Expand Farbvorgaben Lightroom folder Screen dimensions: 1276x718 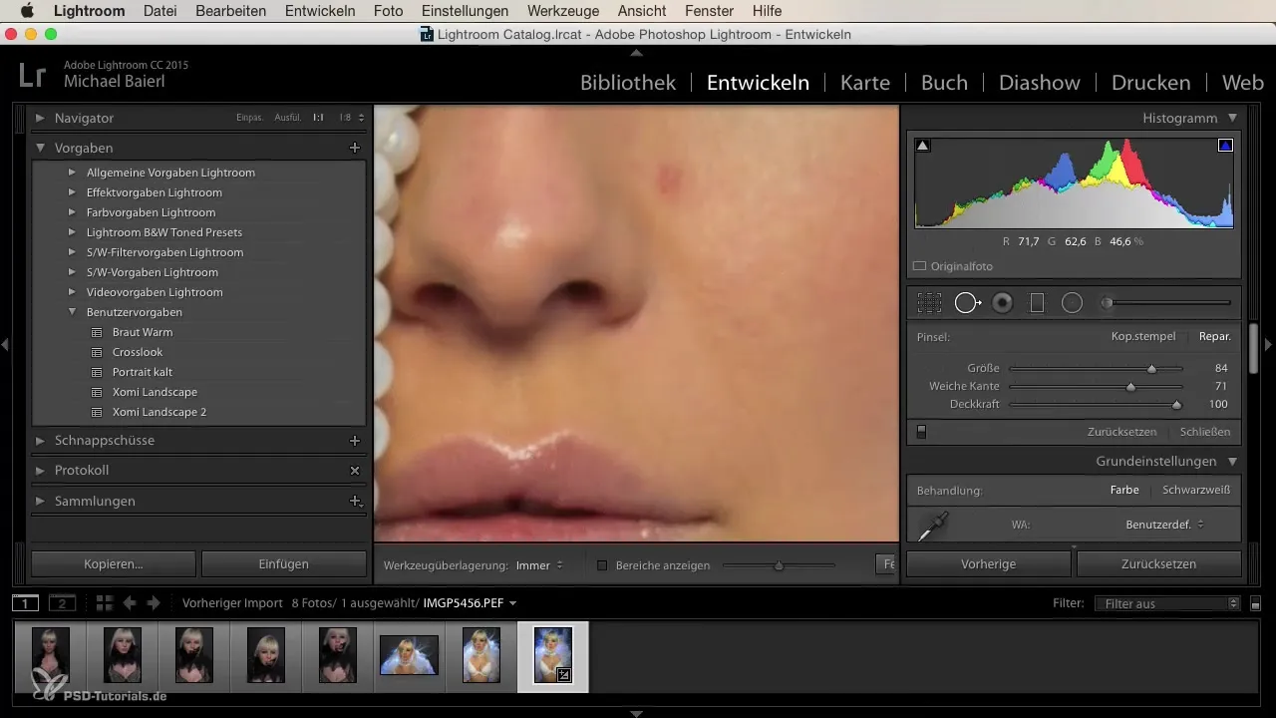72,212
